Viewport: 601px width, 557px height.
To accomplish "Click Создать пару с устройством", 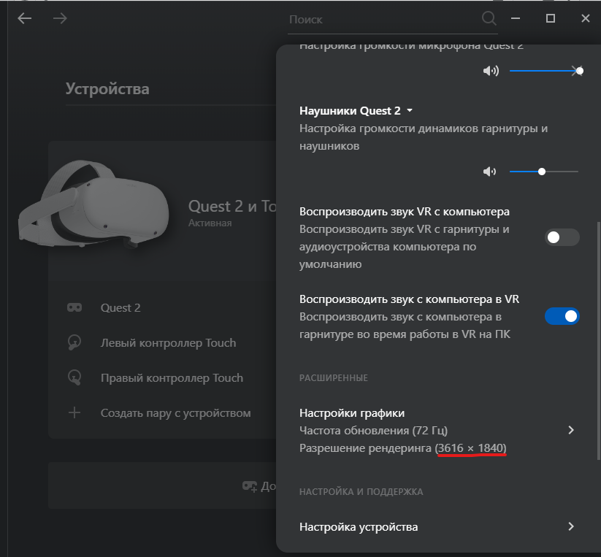I will (x=175, y=413).
